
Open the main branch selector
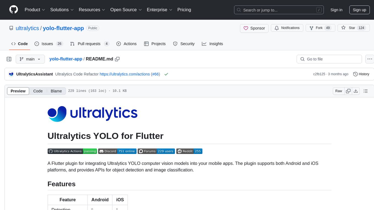30,59
